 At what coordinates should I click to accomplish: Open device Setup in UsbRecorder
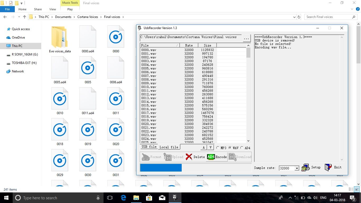coord(306,167)
